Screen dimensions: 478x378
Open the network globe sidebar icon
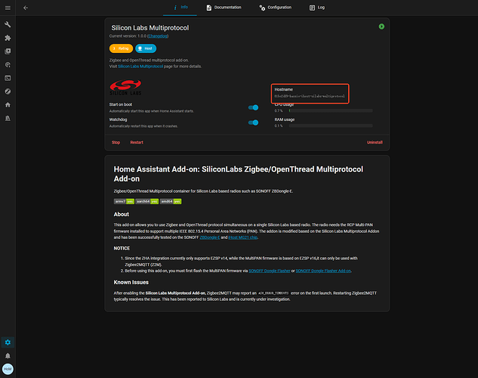8,65
